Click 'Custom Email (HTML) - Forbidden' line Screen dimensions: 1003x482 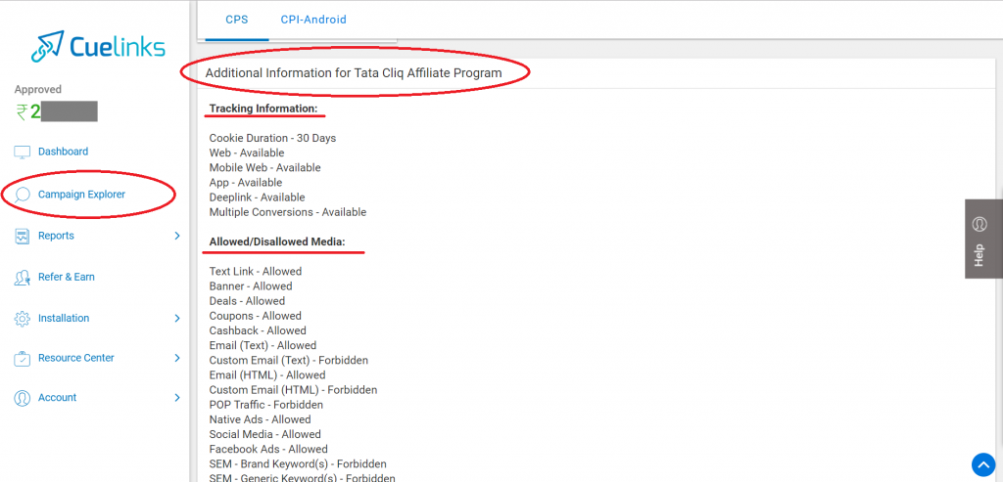point(293,390)
